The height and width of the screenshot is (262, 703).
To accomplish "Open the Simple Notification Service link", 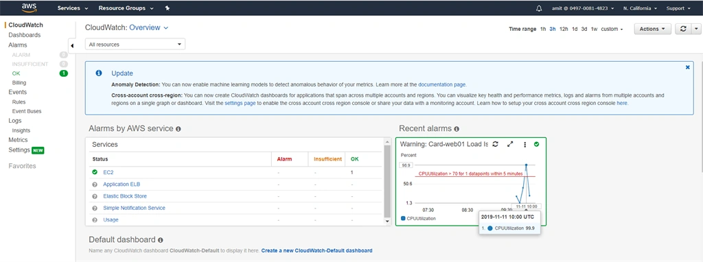I will [x=134, y=208].
